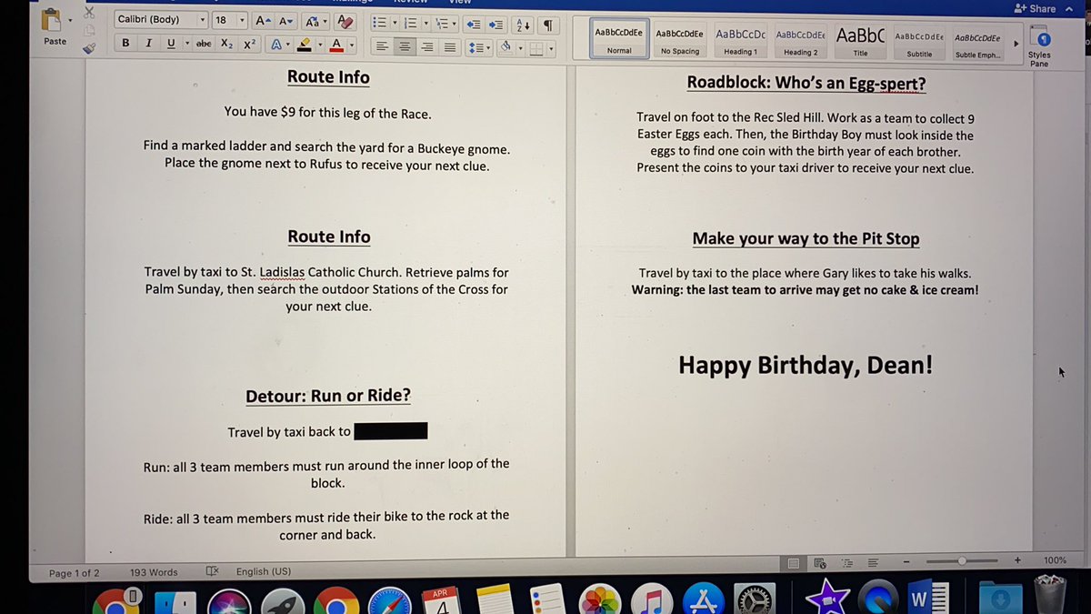
Task: Open Photos app in the Dock
Action: point(600,600)
